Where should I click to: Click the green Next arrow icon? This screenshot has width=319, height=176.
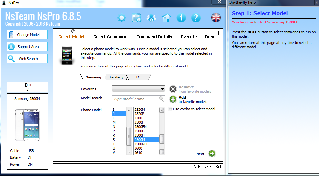(x=212, y=154)
